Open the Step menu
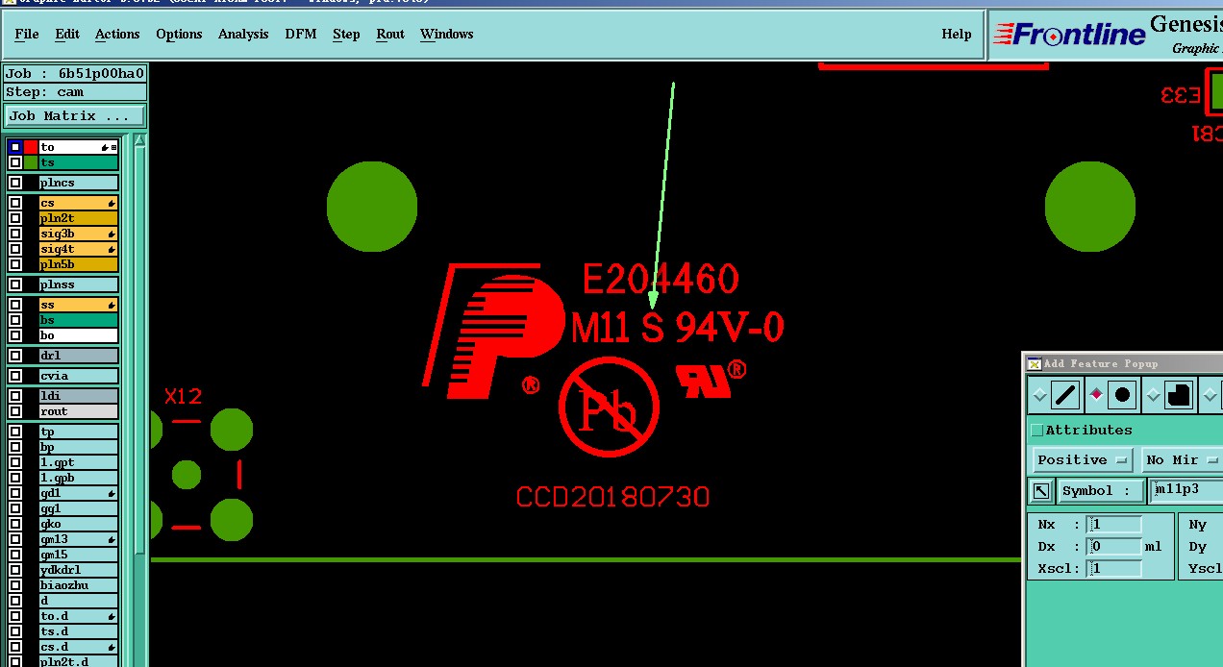 tap(346, 34)
